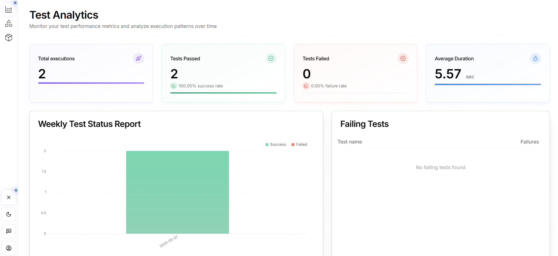
Task: Click the trend icon beside 100.00% success rate
Action: click(x=174, y=86)
